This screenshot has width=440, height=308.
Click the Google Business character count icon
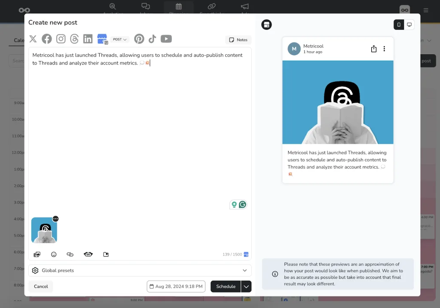click(x=246, y=254)
